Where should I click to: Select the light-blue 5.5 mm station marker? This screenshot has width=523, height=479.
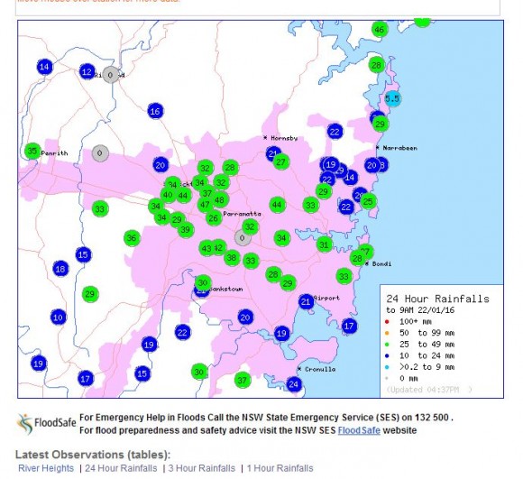[x=392, y=98]
